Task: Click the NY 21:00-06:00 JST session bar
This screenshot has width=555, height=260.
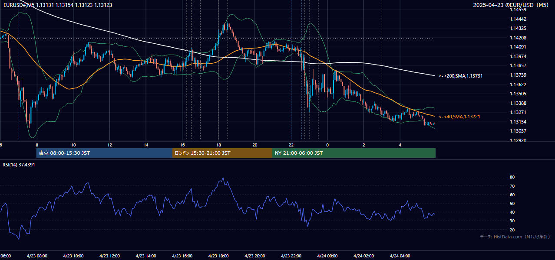Action: pos(354,153)
